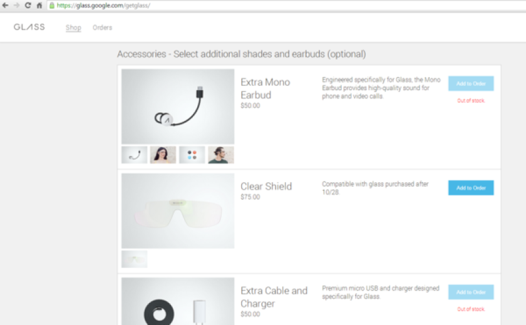This screenshot has height=325, width=526.
Task: Click the Extra Cable and Charger $50.00 price
Action: tap(250, 314)
